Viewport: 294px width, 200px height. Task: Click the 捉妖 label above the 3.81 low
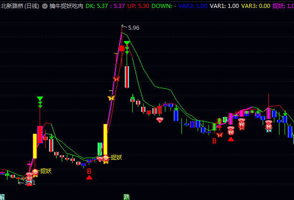[46, 171]
